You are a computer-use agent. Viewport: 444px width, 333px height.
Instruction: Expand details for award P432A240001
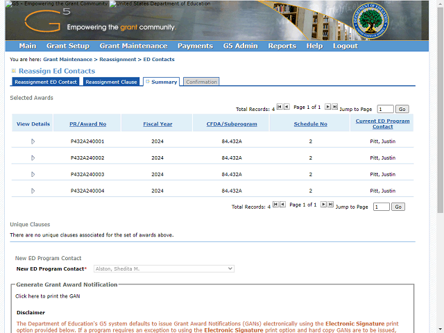pyautogui.click(x=33, y=142)
